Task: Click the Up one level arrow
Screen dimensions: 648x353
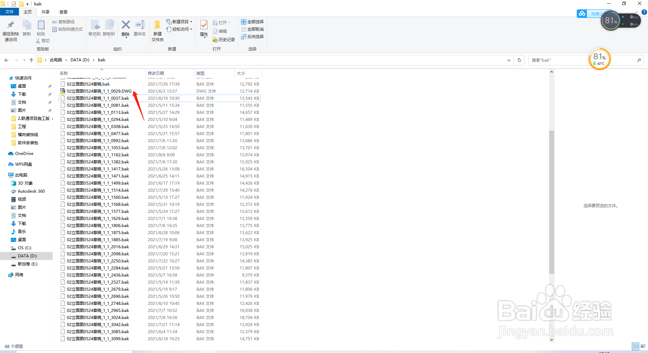Action: 31,60
